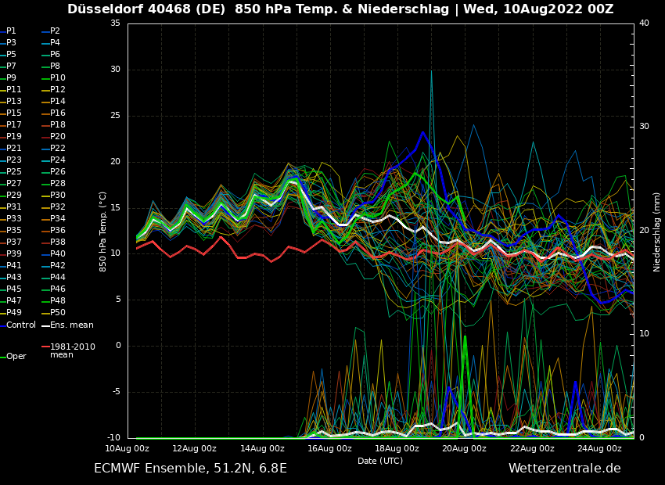Click the Date (UTC) axis label
Screen dimensions: 665x485
[x=380, y=461]
